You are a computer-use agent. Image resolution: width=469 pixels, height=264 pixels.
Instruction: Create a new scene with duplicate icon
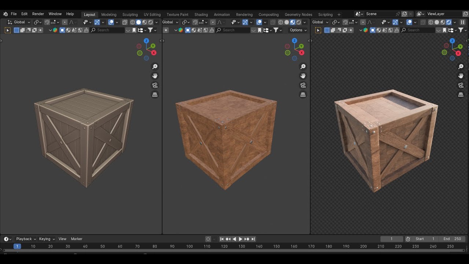pyautogui.click(x=405, y=14)
